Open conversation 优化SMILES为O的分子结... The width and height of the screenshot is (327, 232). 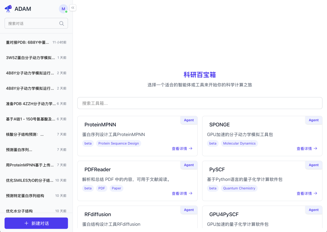36,180
